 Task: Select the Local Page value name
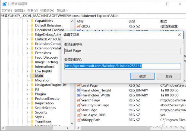point(89,85)
